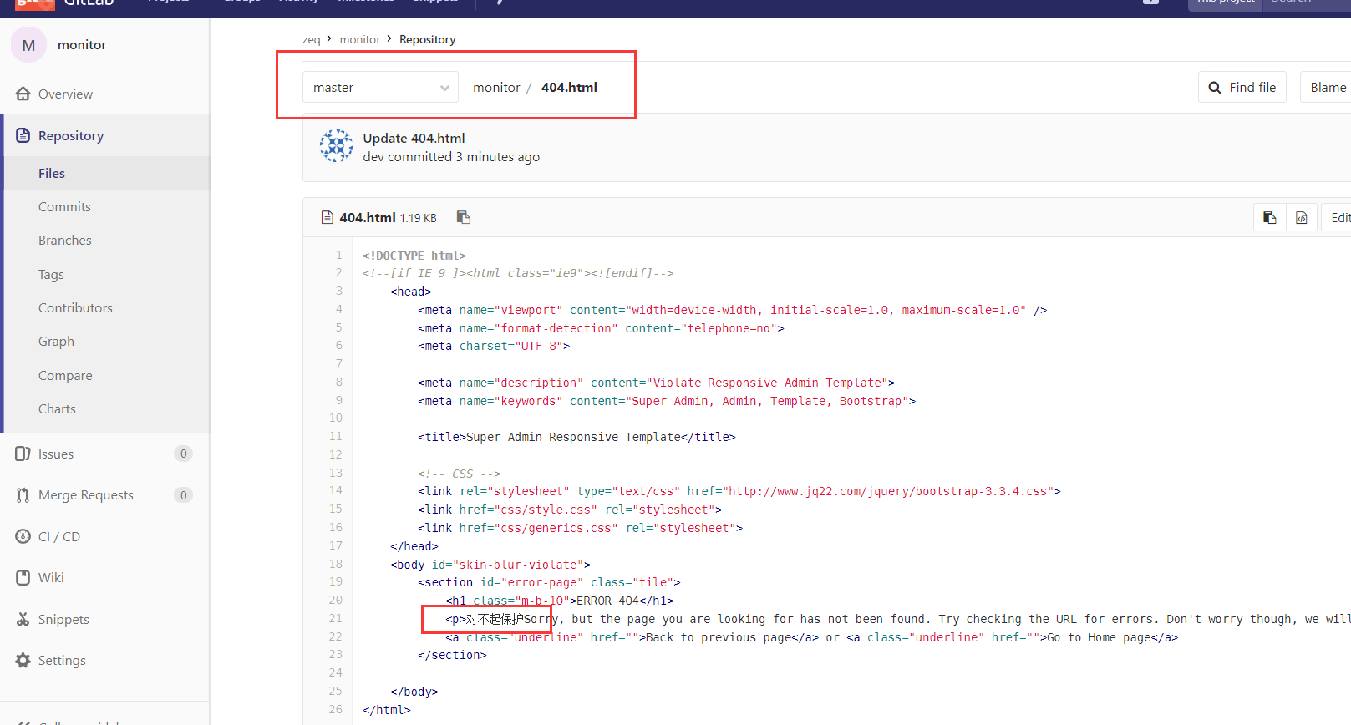Viewport: 1351px width, 725px height.
Task: Click the zeq breadcrumb link
Action: coord(311,39)
